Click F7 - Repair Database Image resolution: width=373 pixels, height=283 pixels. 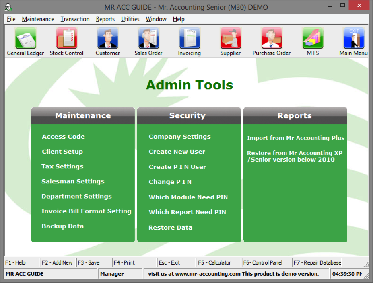[317, 262]
